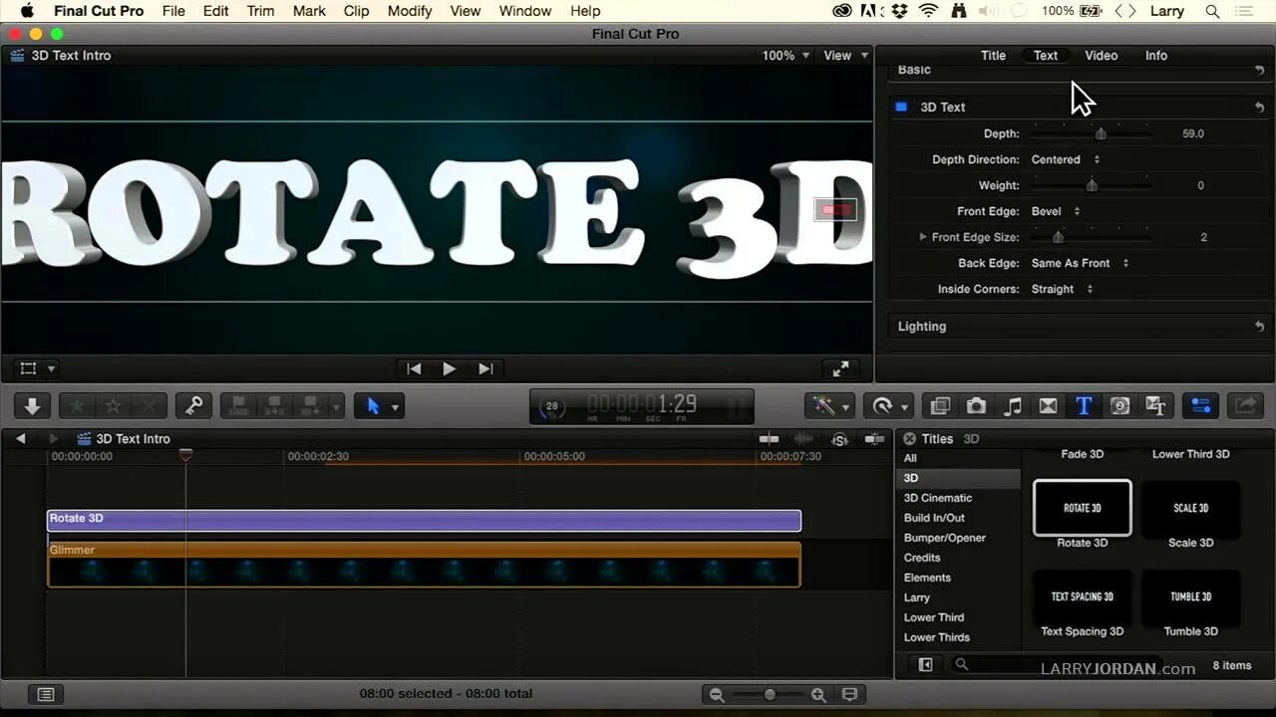Screen dimensions: 1276x717
Task: Select the 3D Cinematic titles category
Action: pos(938,498)
